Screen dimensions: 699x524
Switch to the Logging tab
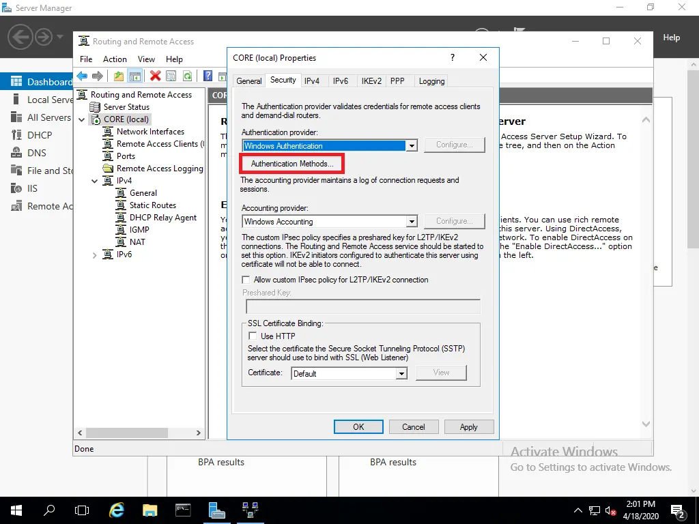(431, 81)
